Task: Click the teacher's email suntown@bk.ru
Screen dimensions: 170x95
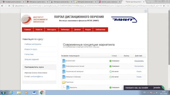Action: point(37,77)
